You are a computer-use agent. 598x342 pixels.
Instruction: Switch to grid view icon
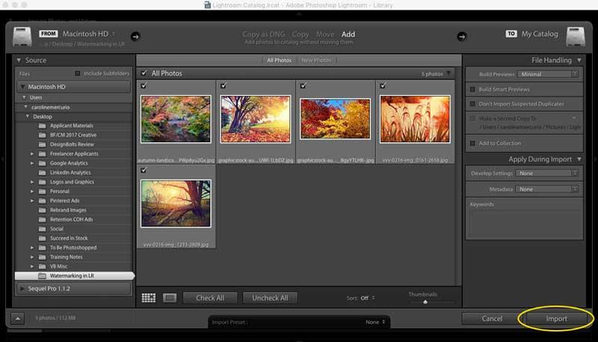tap(148, 298)
